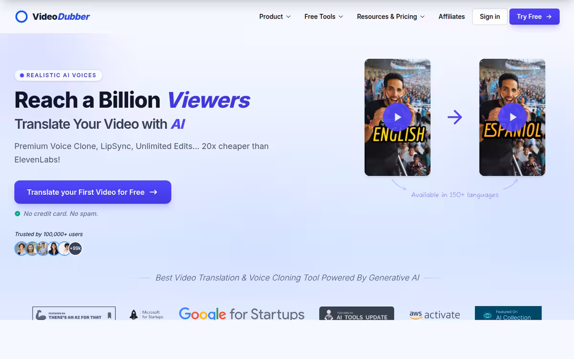Image resolution: width=574 pixels, height=359 pixels.
Task: Go to the Affiliates page
Action: click(452, 16)
